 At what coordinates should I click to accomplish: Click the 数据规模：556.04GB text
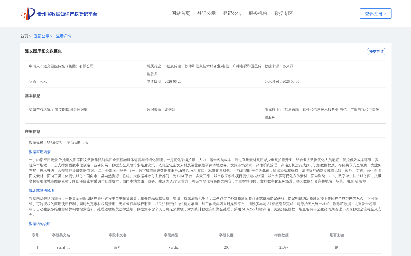coord(45,143)
